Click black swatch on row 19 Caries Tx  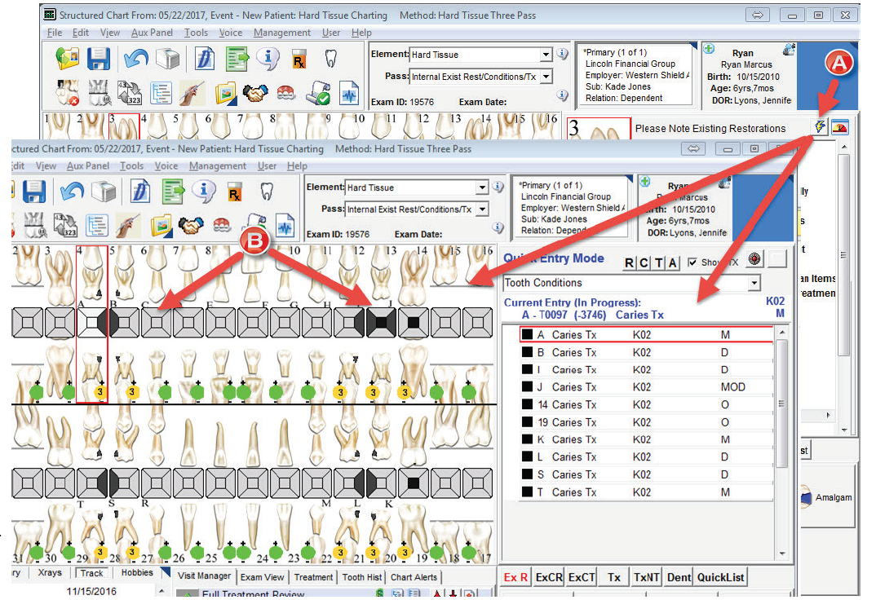(527, 422)
